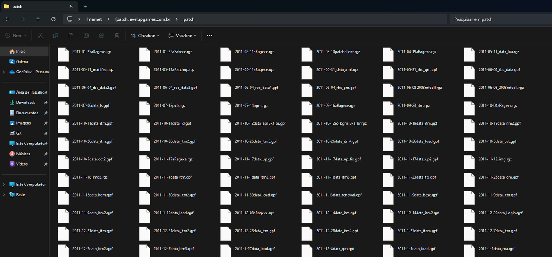This screenshot has width=552, height=257.
Task: Refresh the patch folder view
Action: (53, 19)
